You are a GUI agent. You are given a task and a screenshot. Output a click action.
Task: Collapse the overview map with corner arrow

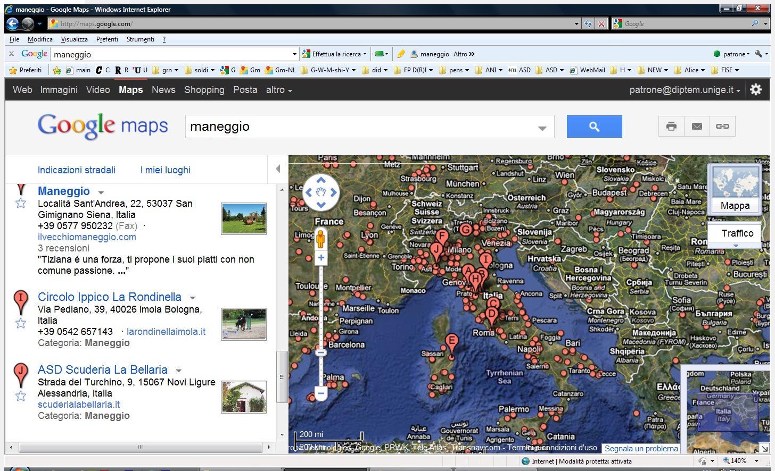(764, 448)
